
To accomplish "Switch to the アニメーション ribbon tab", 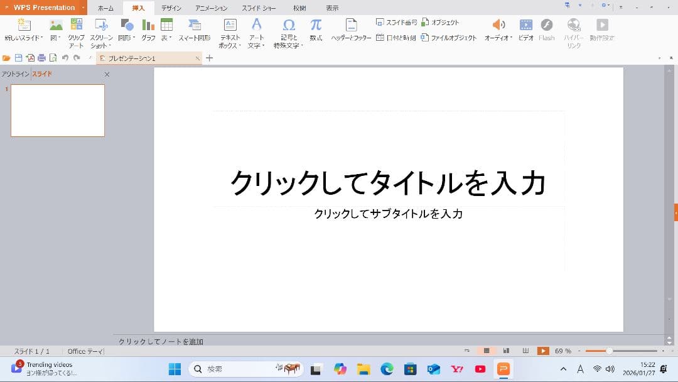I will [x=211, y=8].
